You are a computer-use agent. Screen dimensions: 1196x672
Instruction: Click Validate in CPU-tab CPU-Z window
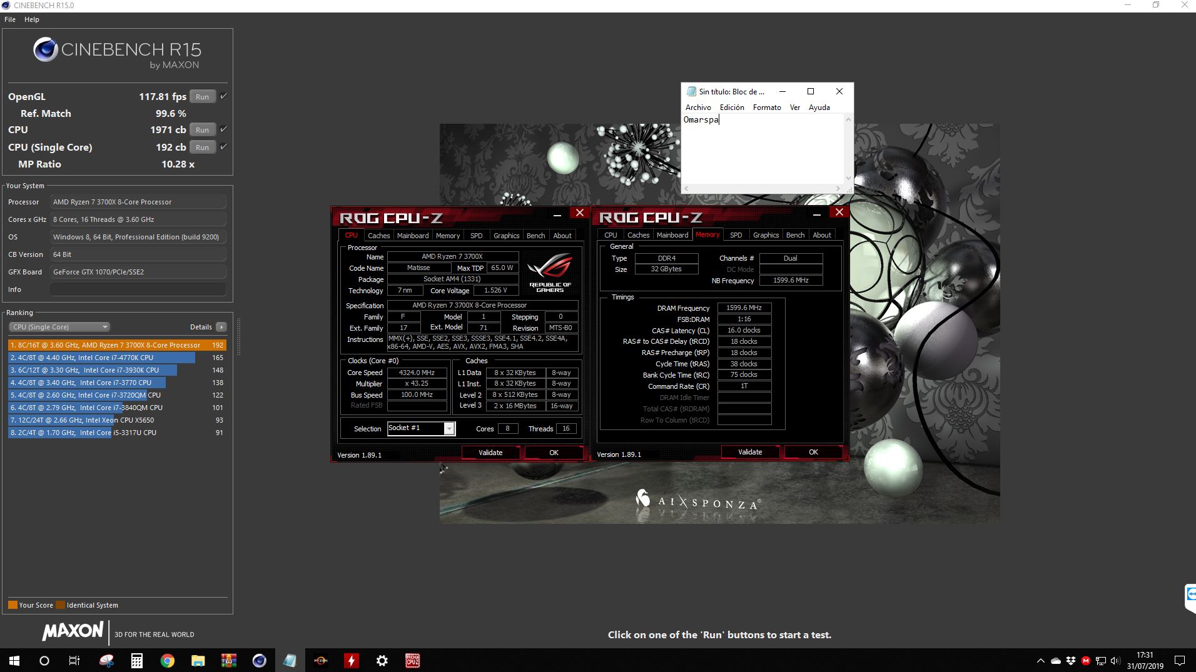490,453
